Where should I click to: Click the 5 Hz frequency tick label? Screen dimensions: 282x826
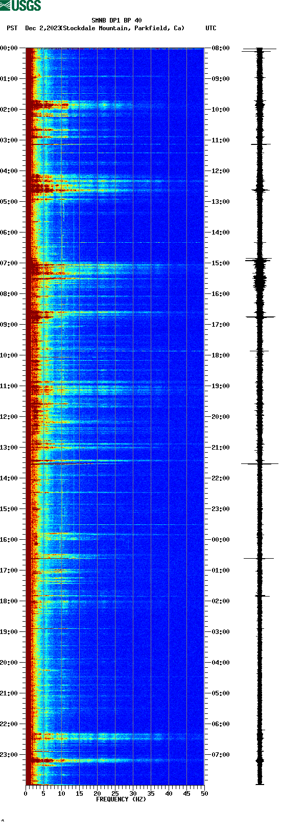click(x=43, y=794)
